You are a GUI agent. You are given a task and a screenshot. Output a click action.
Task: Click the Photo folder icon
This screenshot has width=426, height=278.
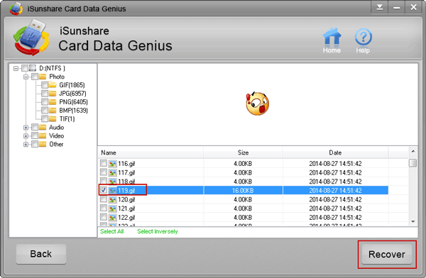pyautogui.click(x=43, y=77)
